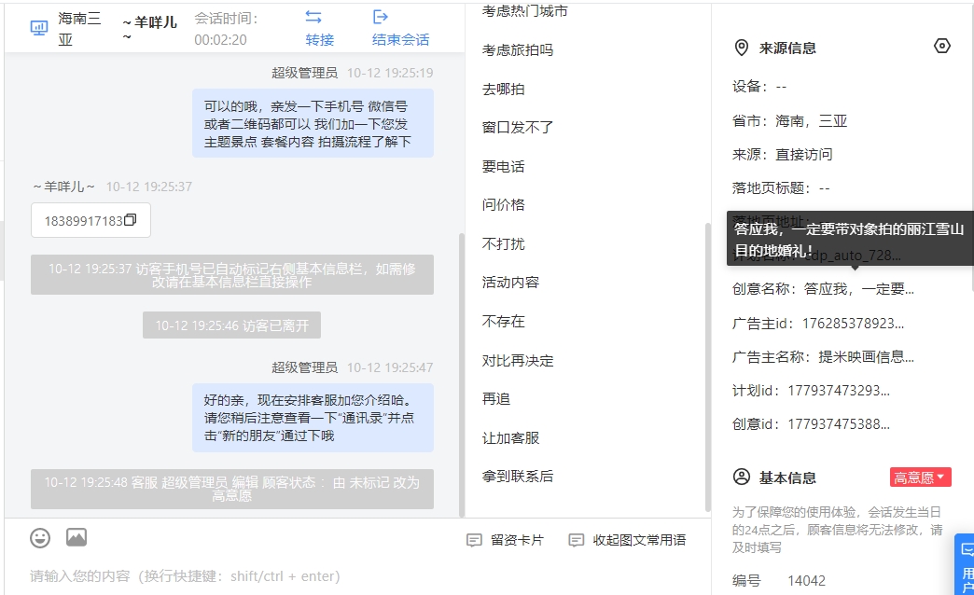Click the 收起图文常用语 message icon
The width and height of the screenshot is (974, 595).
(577, 540)
